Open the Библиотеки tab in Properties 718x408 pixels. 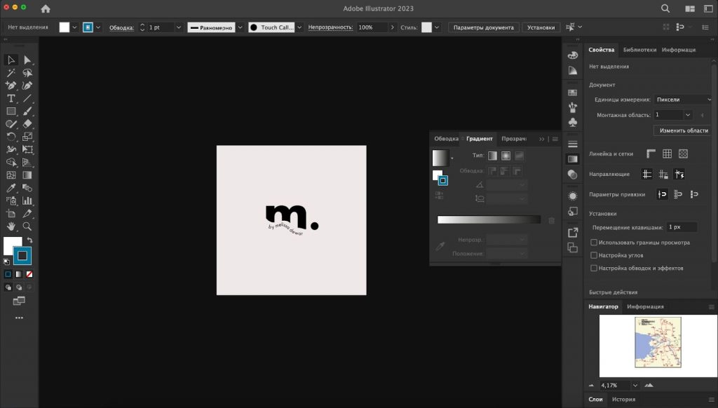pyautogui.click(x=641, y=50)
